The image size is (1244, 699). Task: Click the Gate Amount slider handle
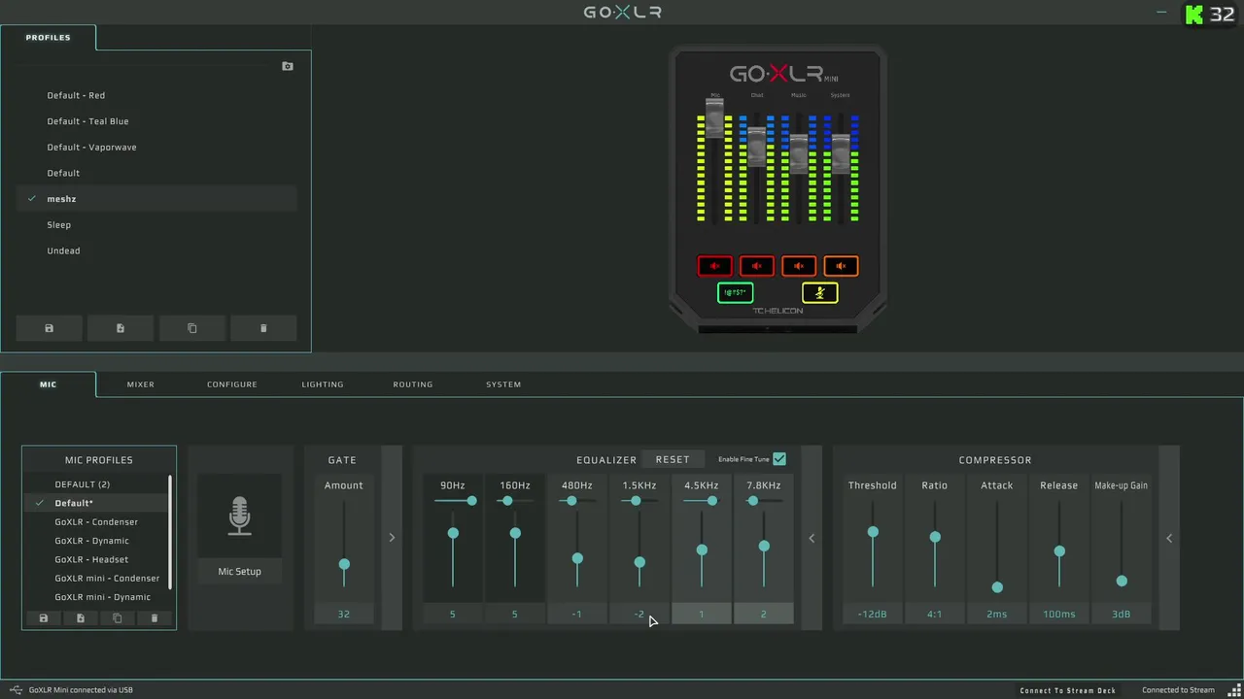click(x=344, y=564)
